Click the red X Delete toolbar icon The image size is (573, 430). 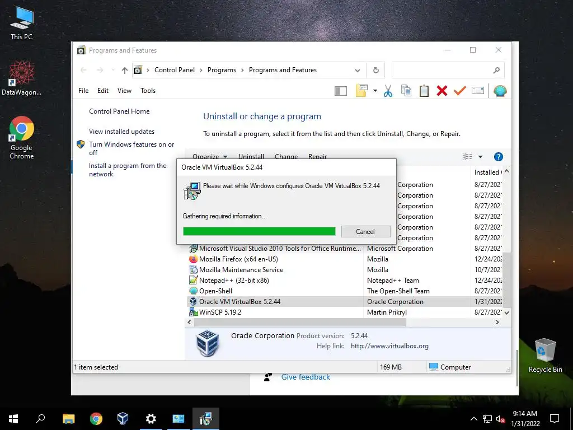click(442, 91)
